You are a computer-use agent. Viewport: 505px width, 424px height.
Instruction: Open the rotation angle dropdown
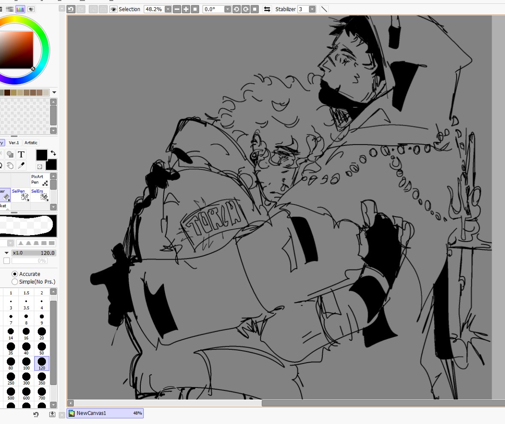pos(227,9)
